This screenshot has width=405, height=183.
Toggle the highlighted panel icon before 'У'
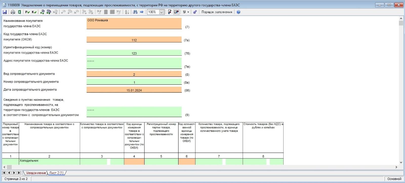point(176,12)
